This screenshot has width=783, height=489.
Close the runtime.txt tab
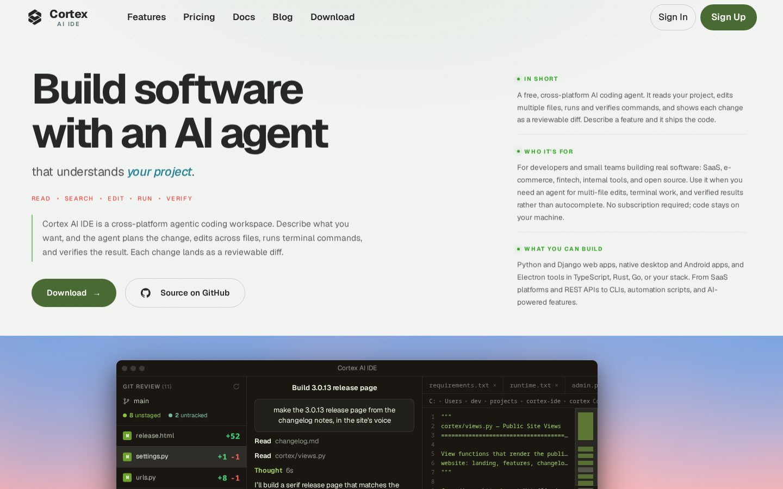tap(556, 386)
